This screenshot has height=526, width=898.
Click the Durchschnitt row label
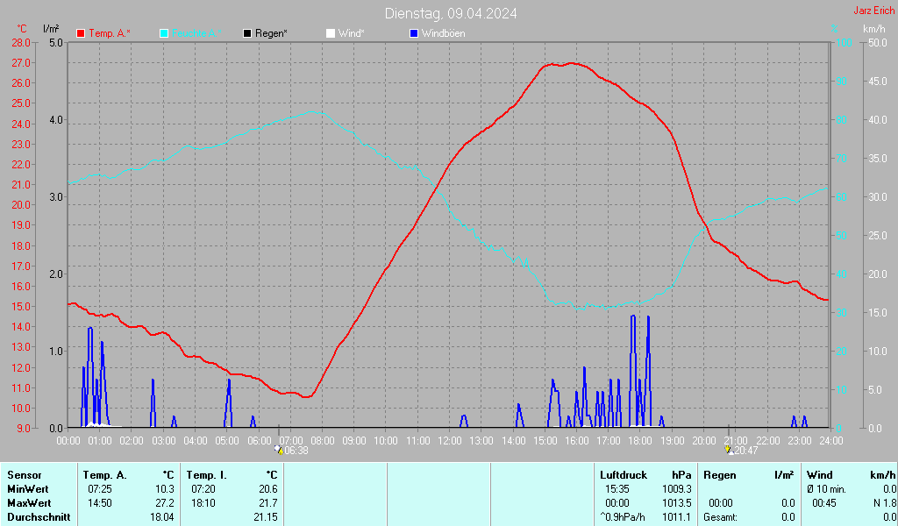point(37,517)
